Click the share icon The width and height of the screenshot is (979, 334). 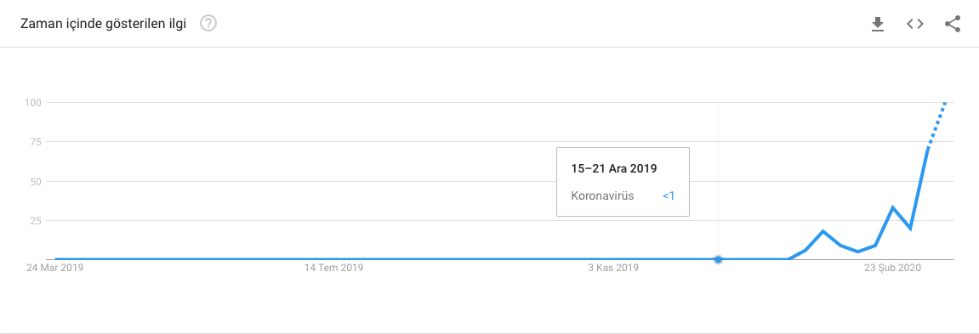[x=952, y=24]
